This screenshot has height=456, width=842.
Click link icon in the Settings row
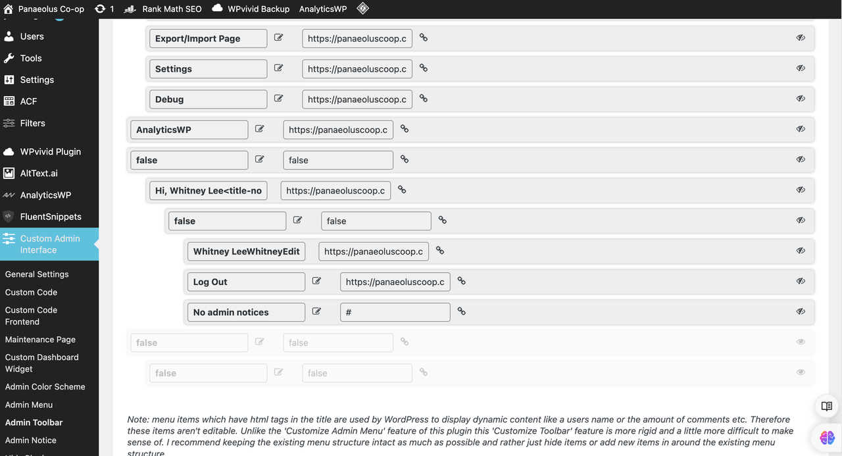tap(424, 68)
